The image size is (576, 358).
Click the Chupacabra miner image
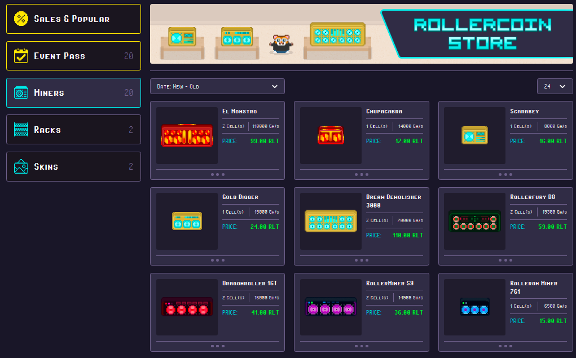tap(331, 135)
